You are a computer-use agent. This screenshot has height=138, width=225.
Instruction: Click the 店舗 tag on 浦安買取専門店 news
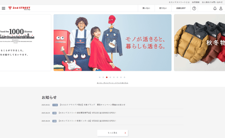click(x=54, y=113)
